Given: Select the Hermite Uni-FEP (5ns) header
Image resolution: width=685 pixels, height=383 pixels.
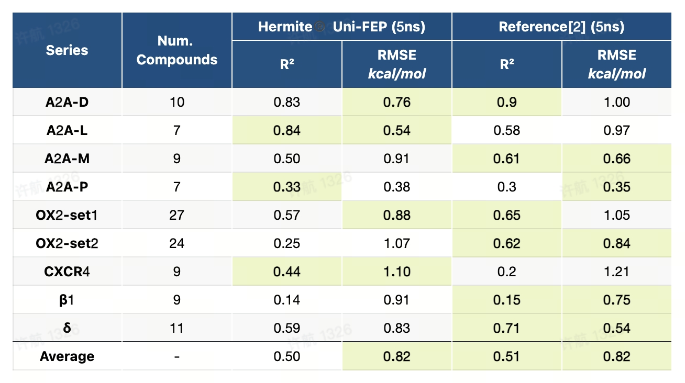Looking at the screenshot, I should [x=341, y=27].
